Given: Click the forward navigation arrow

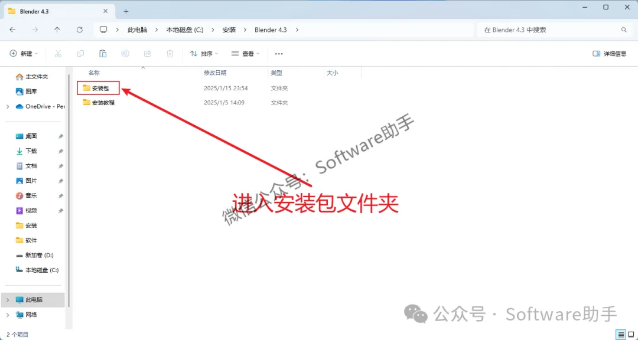Looking at the screenshot, I should pyautogui.click(x=35, y=30).
